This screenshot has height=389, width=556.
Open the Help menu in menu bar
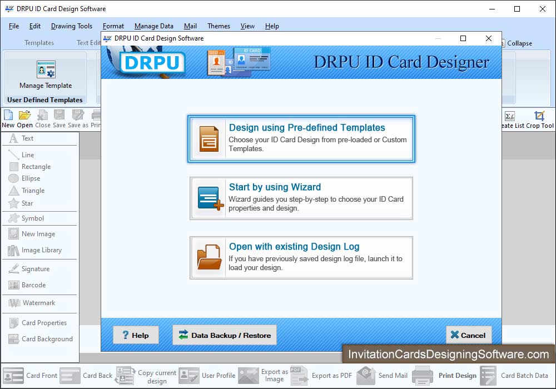[x=272, y=26]
